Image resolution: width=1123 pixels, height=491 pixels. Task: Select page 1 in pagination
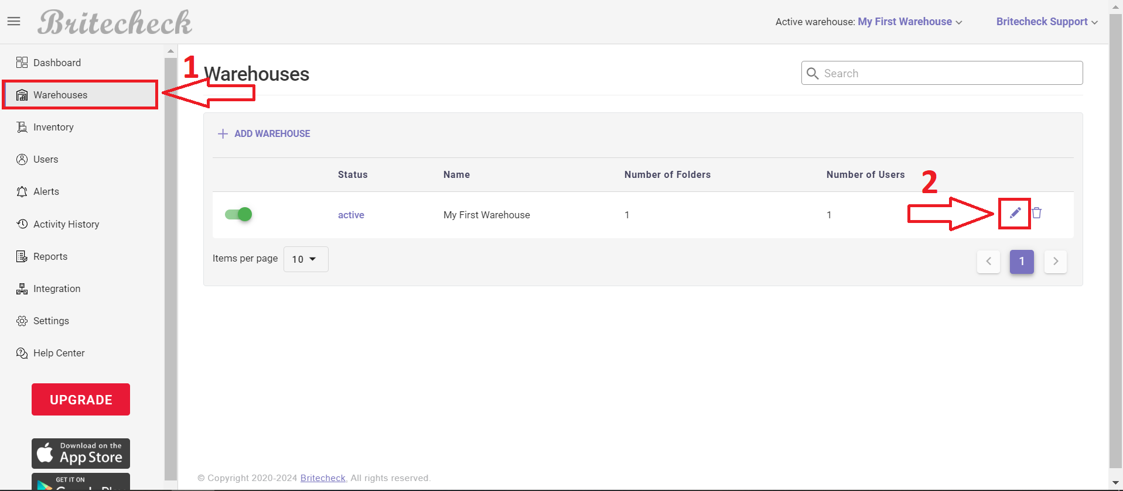[x=1022, y=262]
